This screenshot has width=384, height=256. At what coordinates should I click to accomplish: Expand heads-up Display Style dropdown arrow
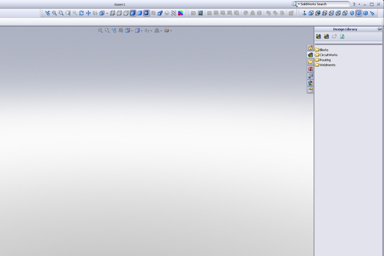pos(142,31)
